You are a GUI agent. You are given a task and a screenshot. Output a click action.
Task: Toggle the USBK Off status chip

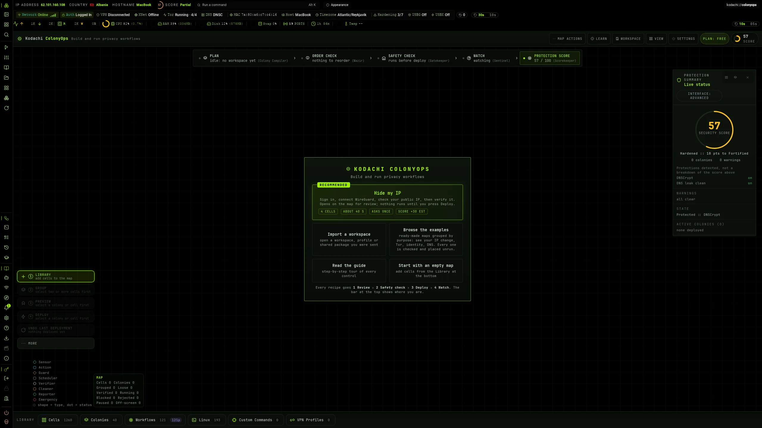click(x=441, y=15)
